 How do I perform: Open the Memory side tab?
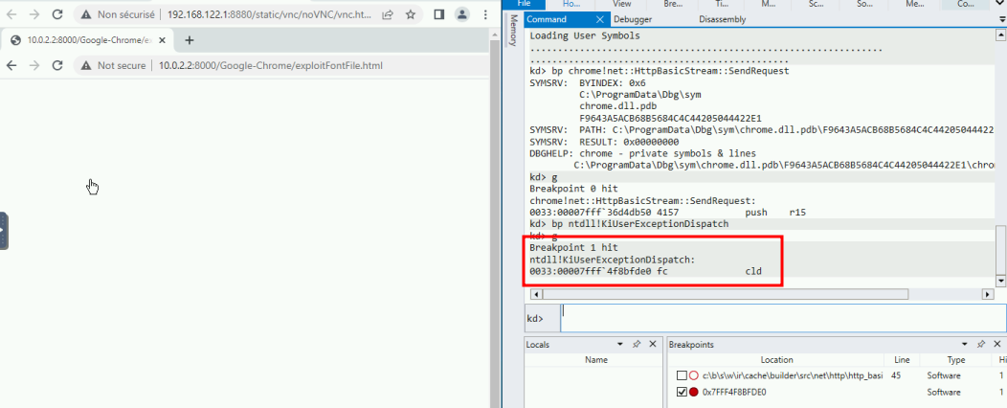tap(513, 31)
